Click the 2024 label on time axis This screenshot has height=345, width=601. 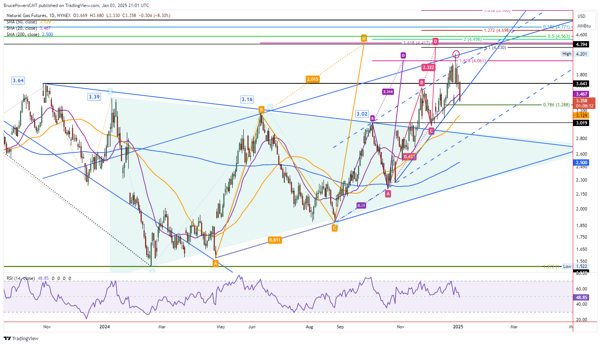pos(105,327)
